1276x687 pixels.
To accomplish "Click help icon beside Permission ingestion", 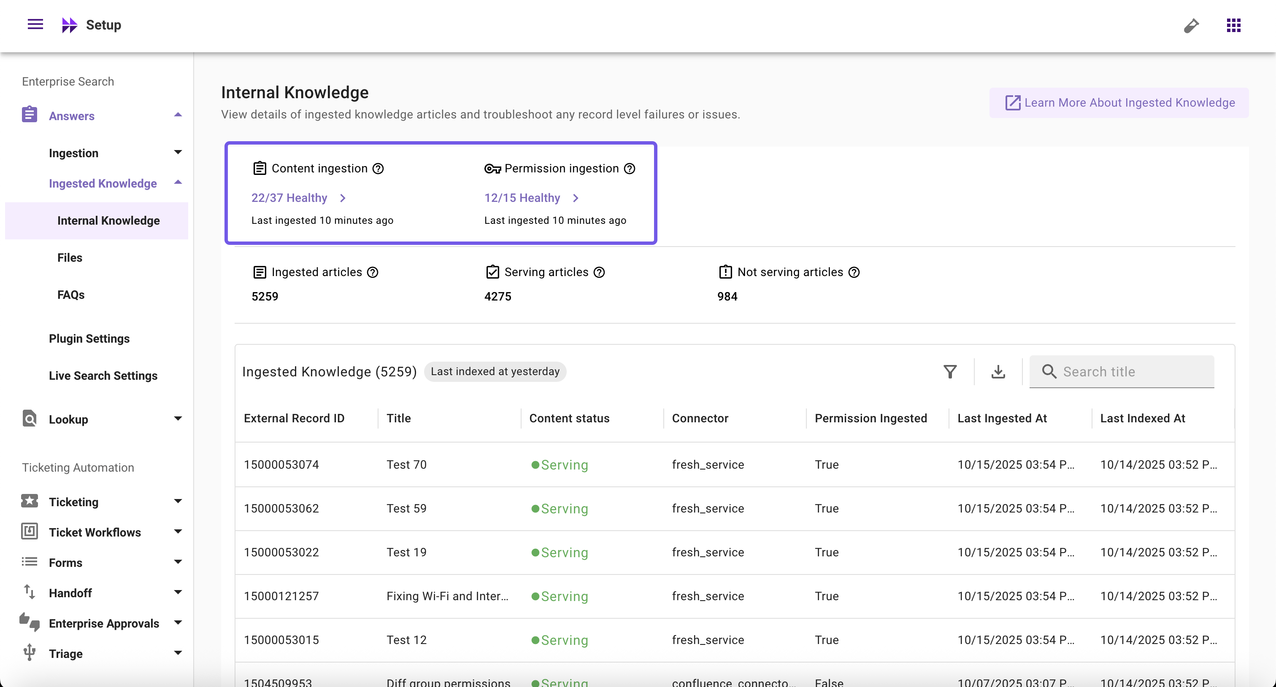I will (x=629, y=169).
